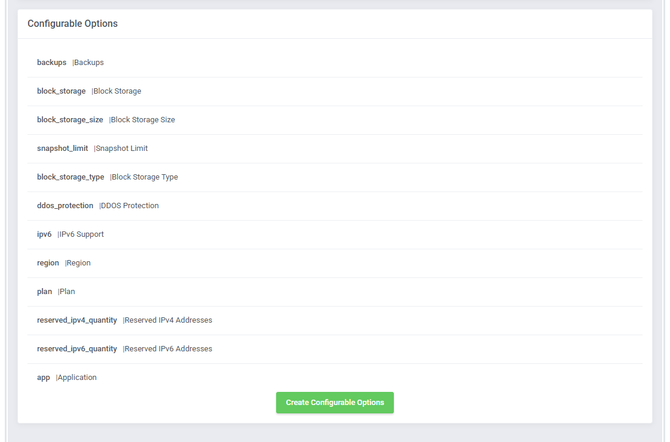The width and height of the screenshot is (670, 442).
Task: Click the 'Snapshot Limit' label
Action: 121,148
